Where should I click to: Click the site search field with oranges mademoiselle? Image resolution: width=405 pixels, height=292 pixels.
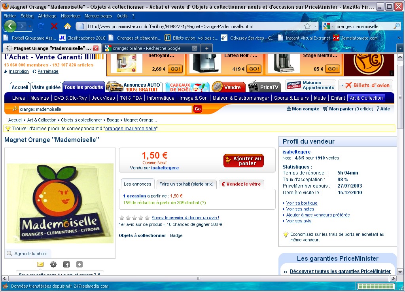pyautogui.click(x=105, y=109)
